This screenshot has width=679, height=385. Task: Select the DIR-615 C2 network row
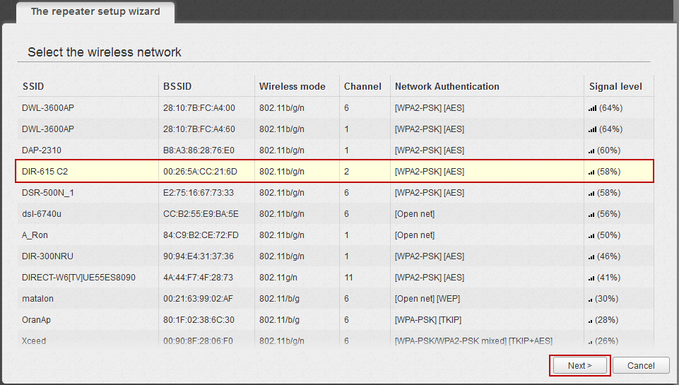click(x=45, y=172)
